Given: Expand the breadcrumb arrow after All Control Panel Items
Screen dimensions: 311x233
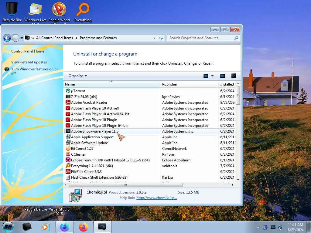Looking at the screenshot, I should coord(76,38).
